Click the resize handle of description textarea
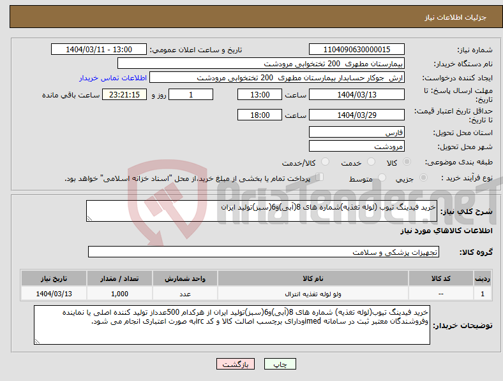 [x=89, y=219]
